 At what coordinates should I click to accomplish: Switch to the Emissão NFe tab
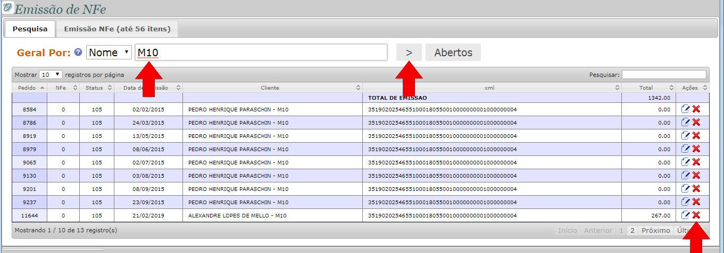(117, 29)
